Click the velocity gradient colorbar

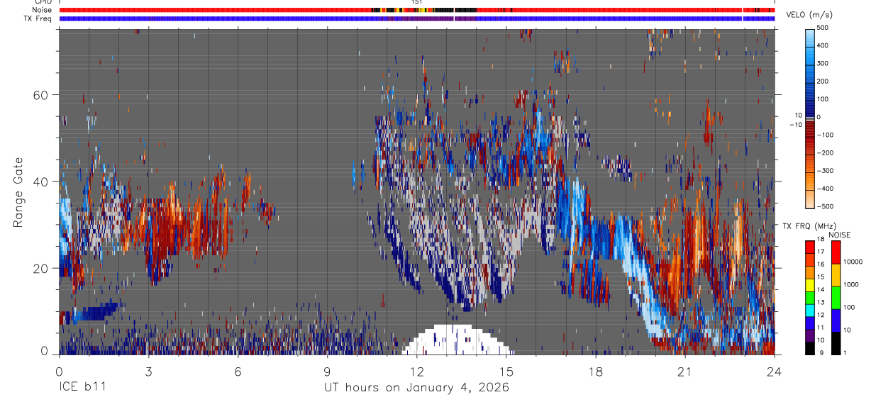[811, 118]
